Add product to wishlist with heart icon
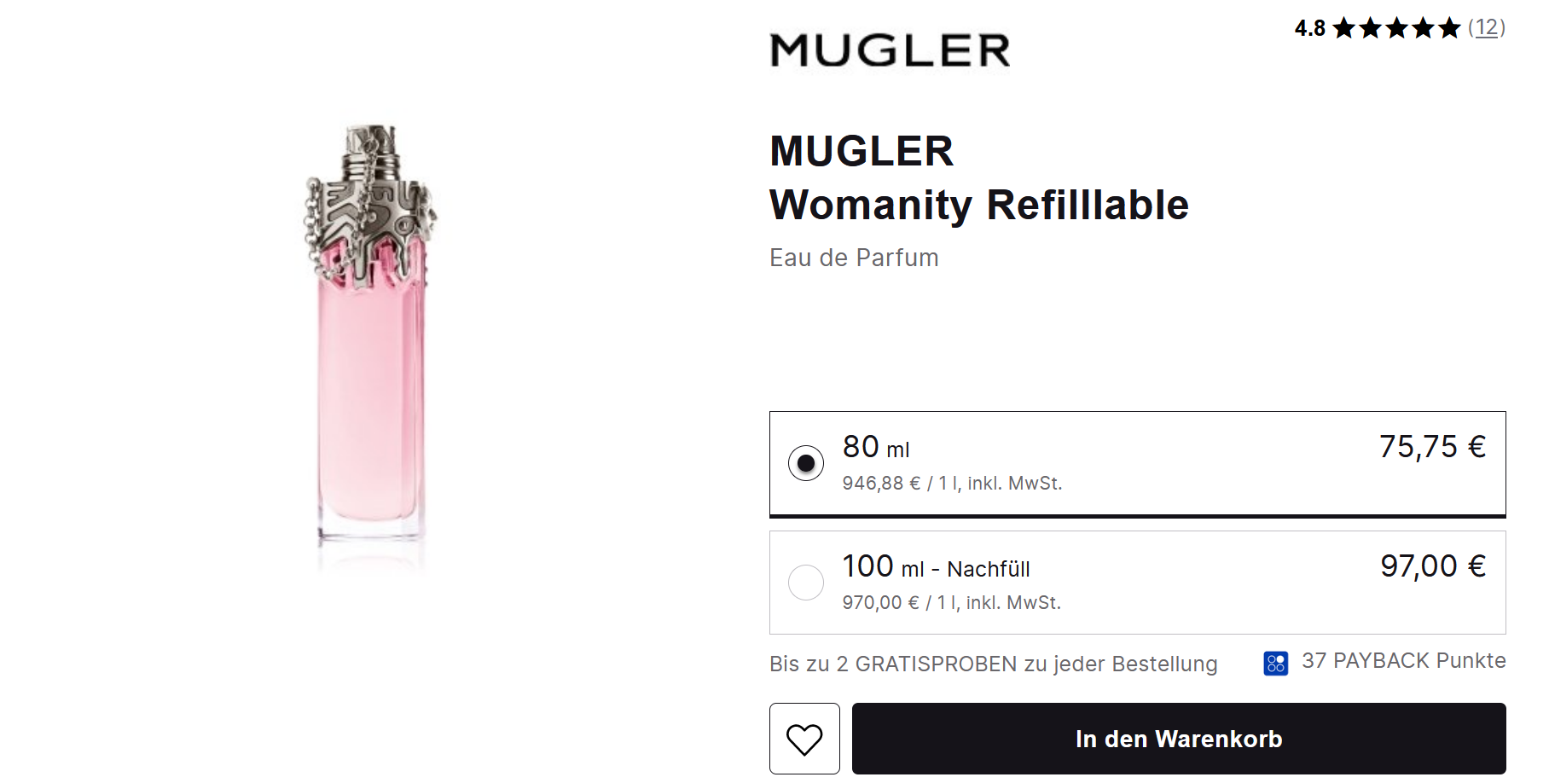Image resolution: width=1549 pixels, height=783 pixels. (804, 739)
